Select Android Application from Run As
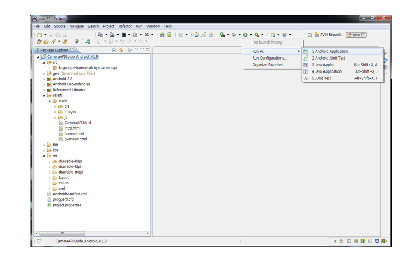Viewport: 414px width, 259px height. pyautogui.click(x=330, y=51)
